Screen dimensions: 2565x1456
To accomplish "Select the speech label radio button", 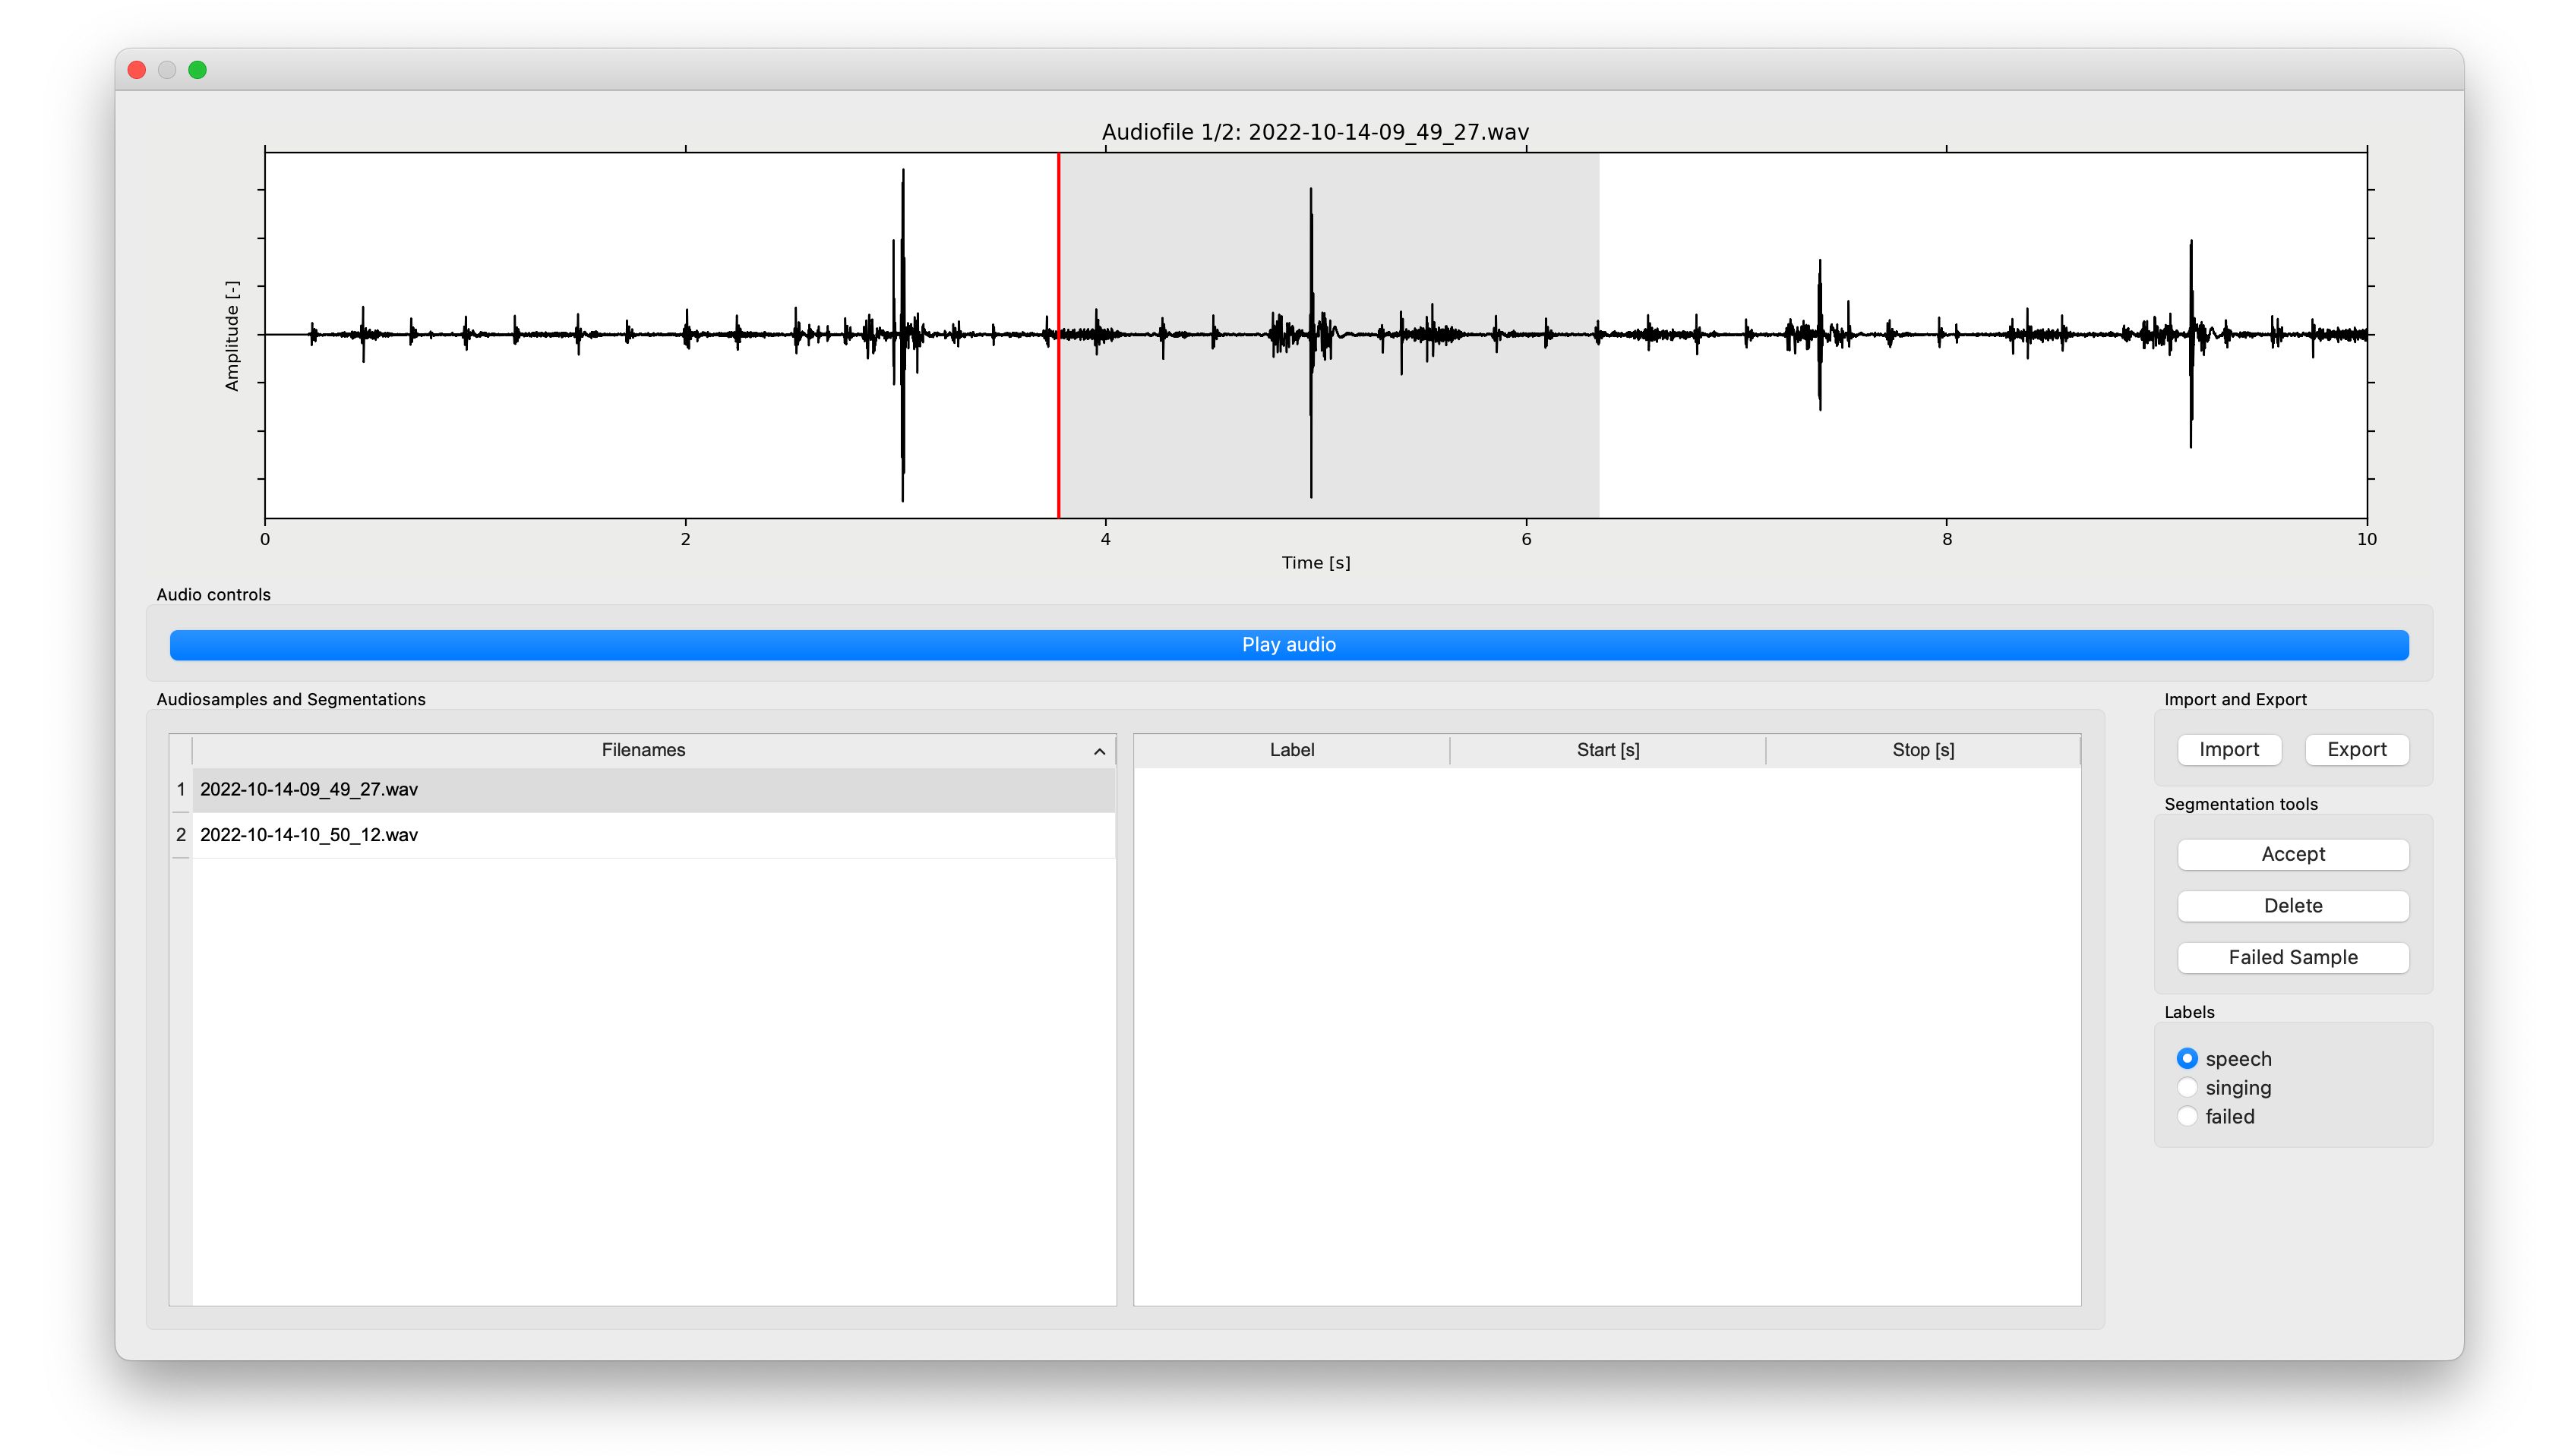I will pyautogui.click(x=2187, y=1058).
